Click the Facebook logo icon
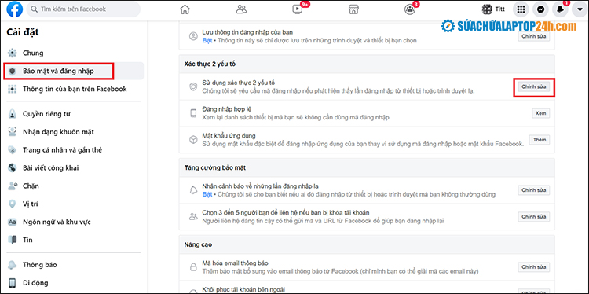The height and width of the screenshot is (294, 589). tap(15, 9)
